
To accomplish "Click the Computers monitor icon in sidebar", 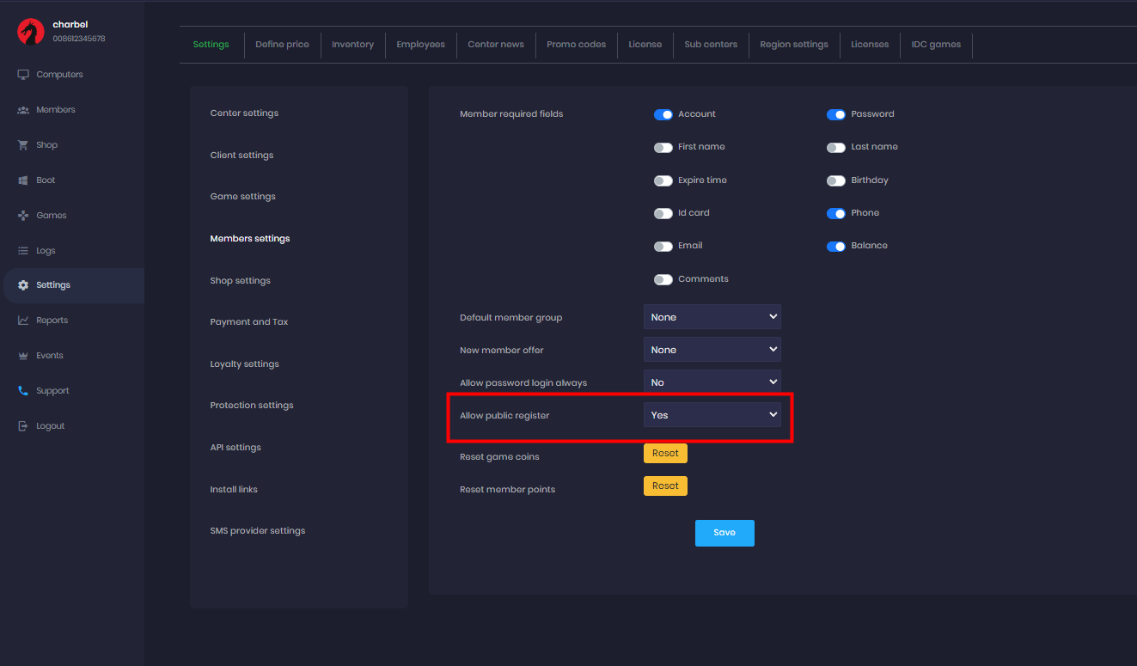I will (23, 75).
